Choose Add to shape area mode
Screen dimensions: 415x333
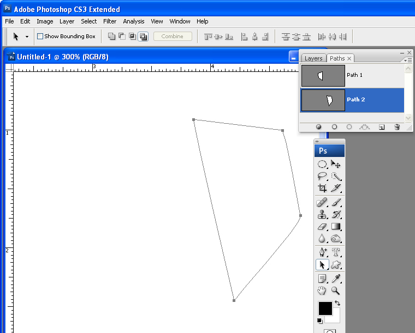[x=111, y=37]
